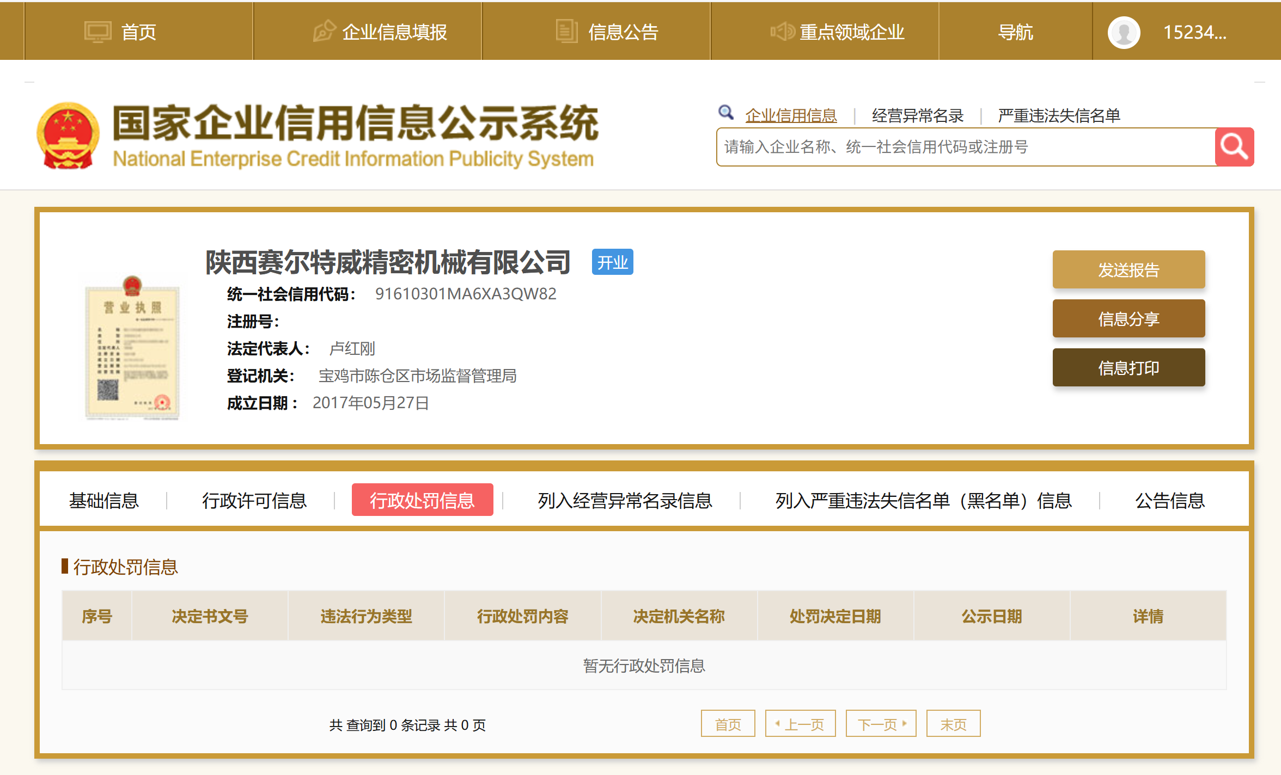Click the megaphone icon beside 重点领域企业
Viewport: 1281px width, 775px height.
[783, 32]
